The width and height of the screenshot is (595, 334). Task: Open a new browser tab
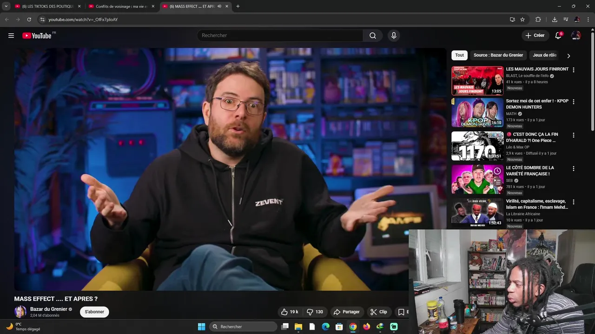[238, 6]
